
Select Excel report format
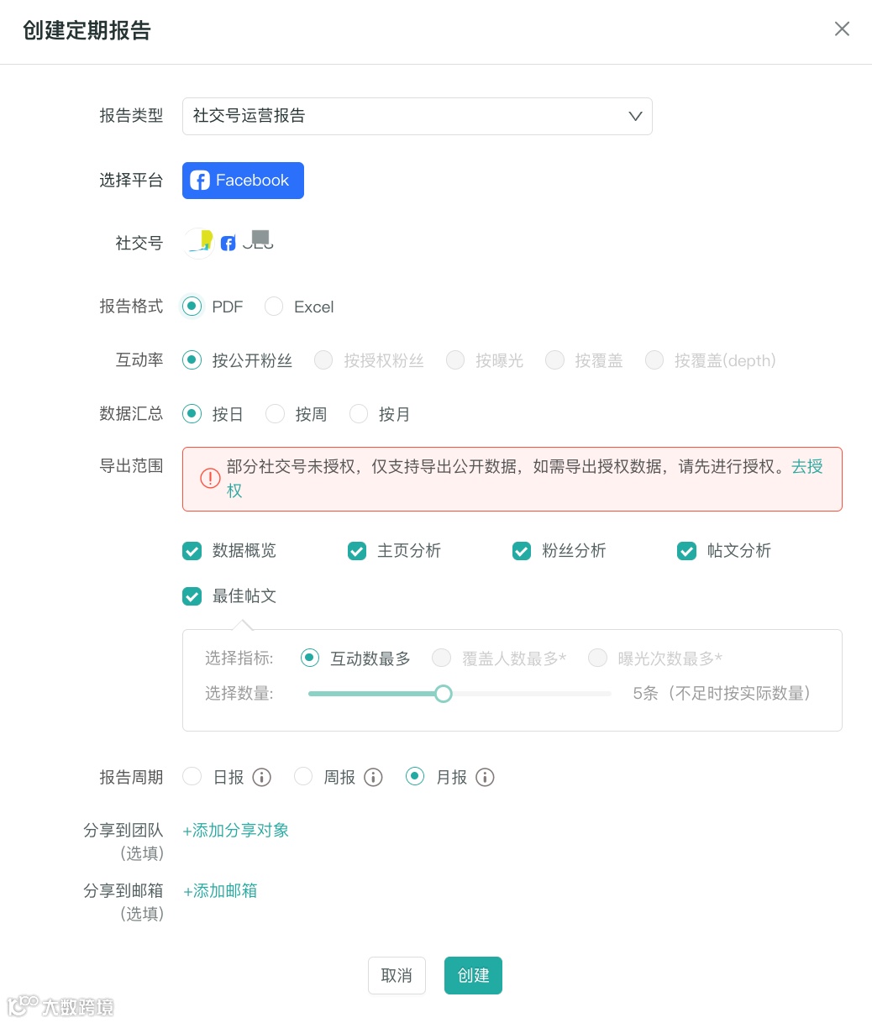[x=274, y=307]
